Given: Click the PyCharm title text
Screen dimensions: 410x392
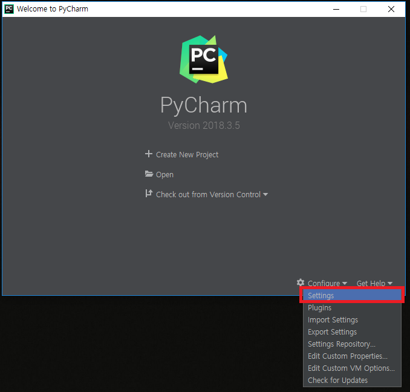Looking at the screenshot, I should [x=203, y=105].
